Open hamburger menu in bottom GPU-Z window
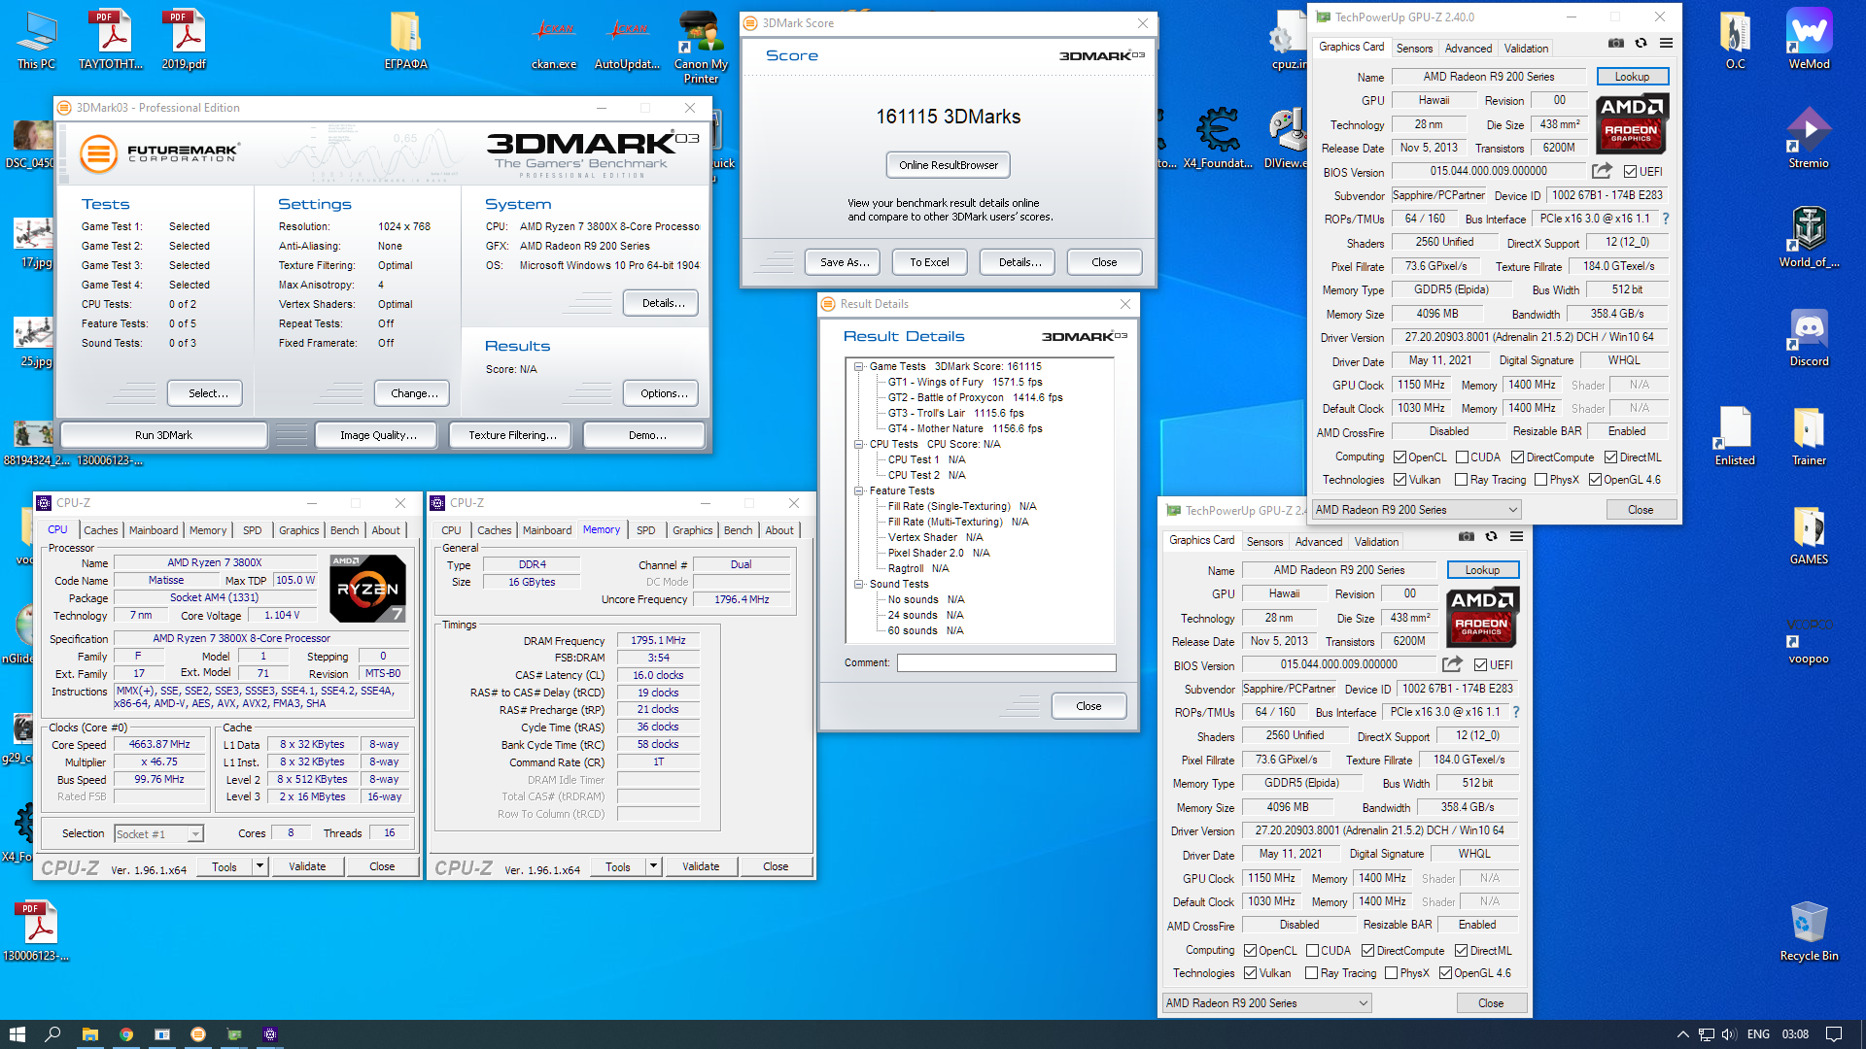 (x=1516, y=537)
